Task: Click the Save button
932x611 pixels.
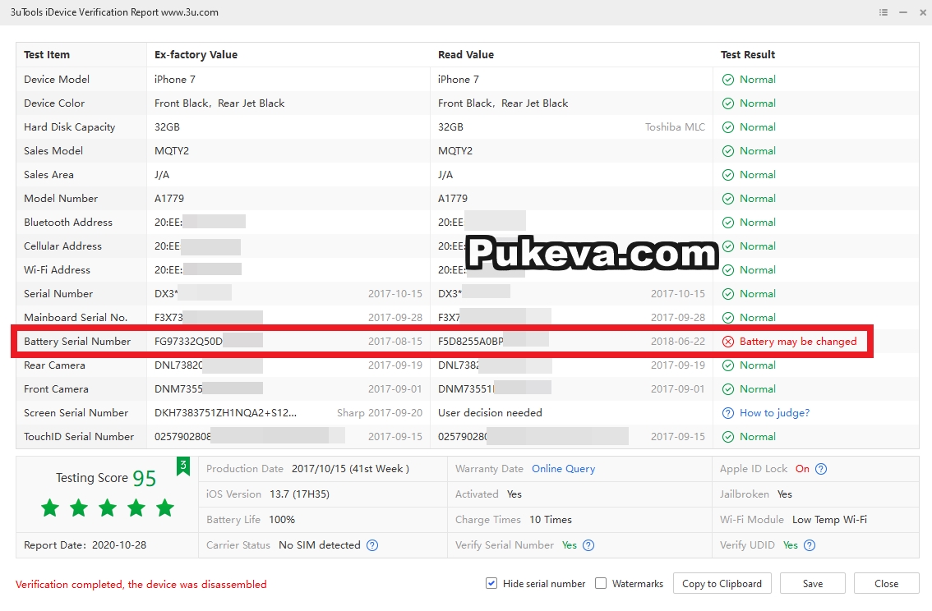Action: tap(813, 584)
